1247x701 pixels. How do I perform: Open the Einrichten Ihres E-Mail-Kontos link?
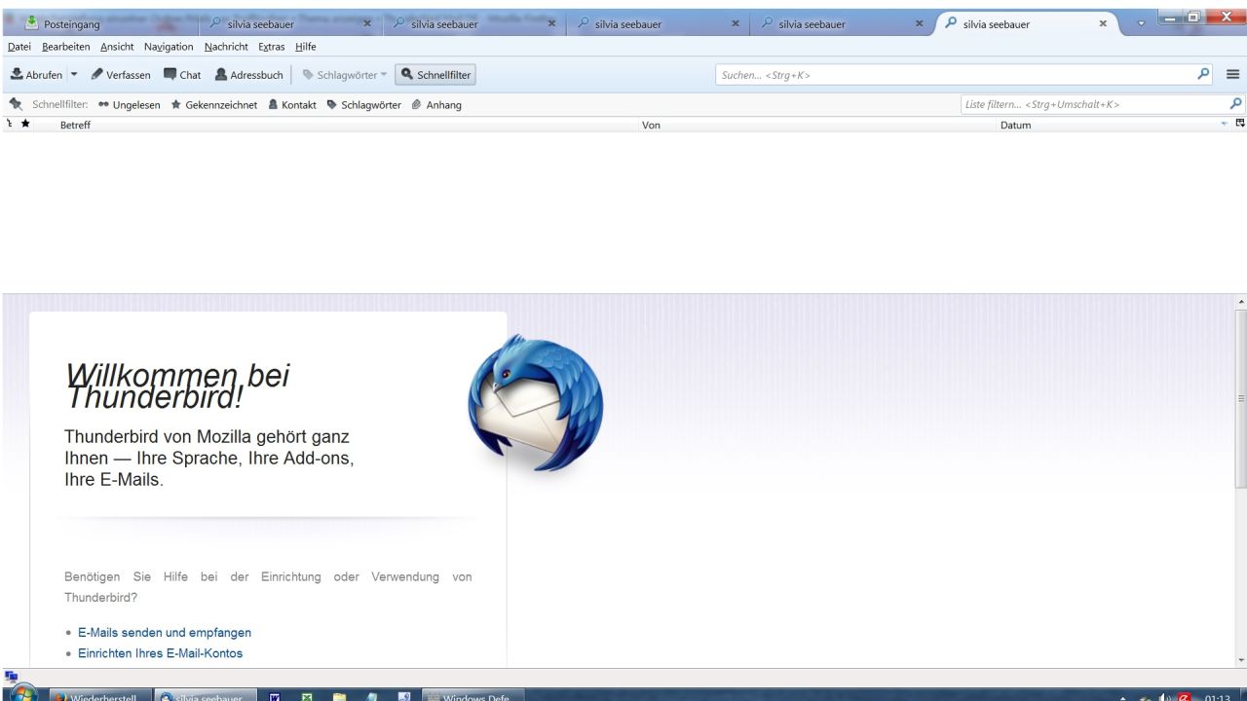click(x=160, y=653)
